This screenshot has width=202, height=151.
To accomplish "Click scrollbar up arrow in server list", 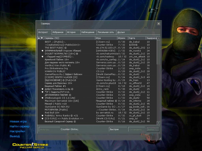I will (159, 38).
